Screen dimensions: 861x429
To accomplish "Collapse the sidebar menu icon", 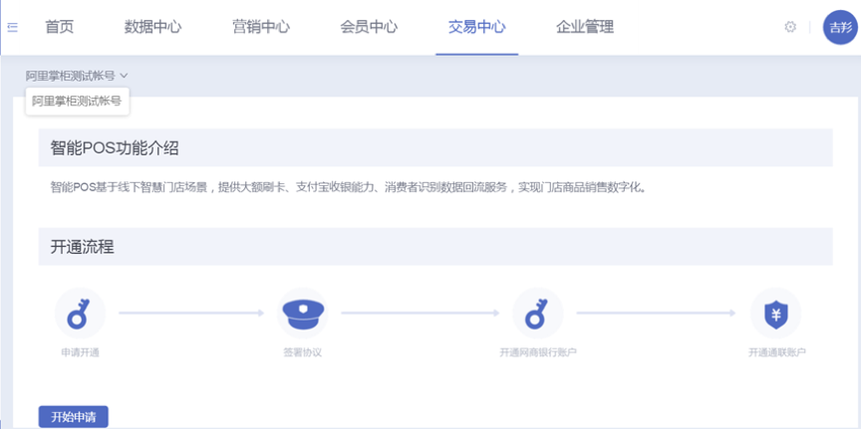I will click(x=13, y=27).
